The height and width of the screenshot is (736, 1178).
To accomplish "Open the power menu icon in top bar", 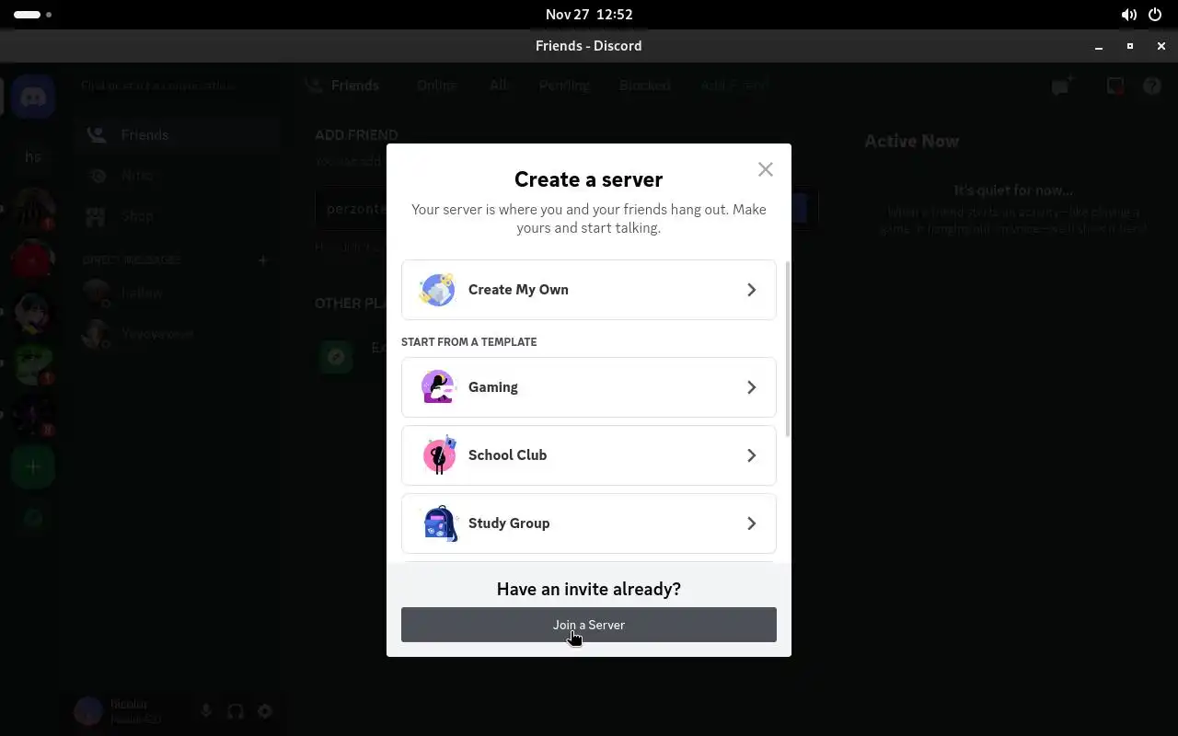I will 1155,15.
